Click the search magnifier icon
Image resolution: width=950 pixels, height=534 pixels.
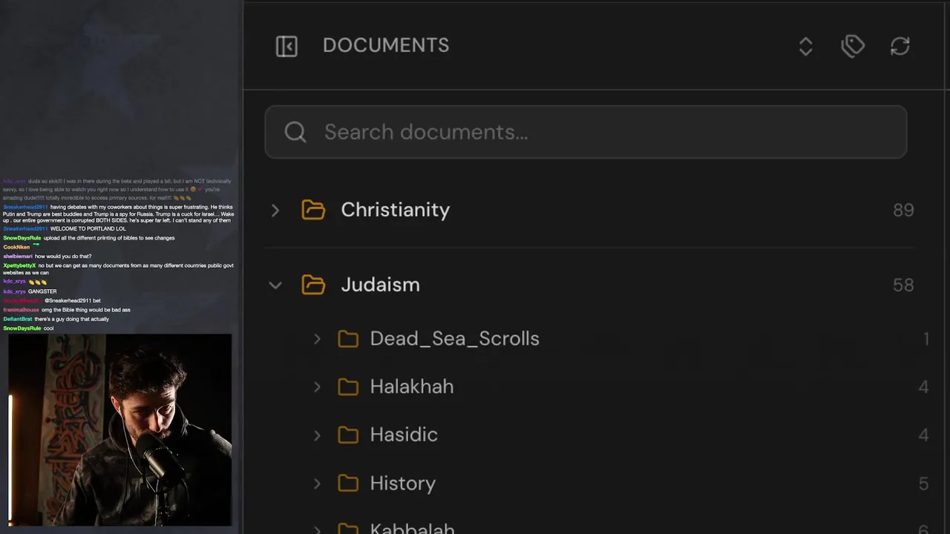click(x=295, y=132)
